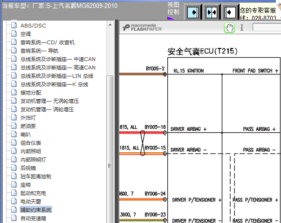Click the BY005-15 connector label

point(155,148)
